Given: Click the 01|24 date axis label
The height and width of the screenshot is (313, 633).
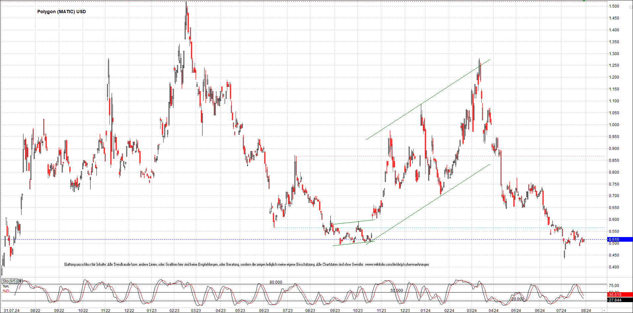Looking at the screenshot, I should point(426,310).
